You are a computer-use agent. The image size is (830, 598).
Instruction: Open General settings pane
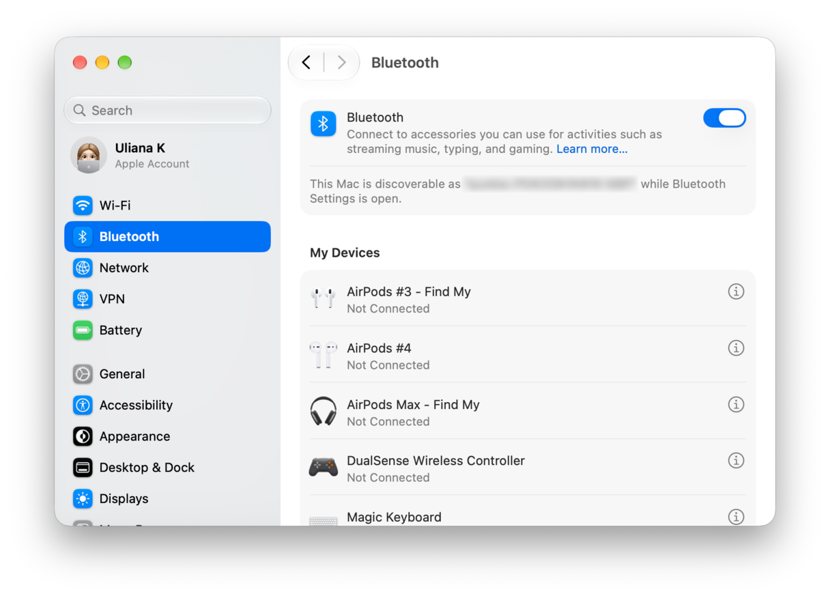click(x=167, y=374)
